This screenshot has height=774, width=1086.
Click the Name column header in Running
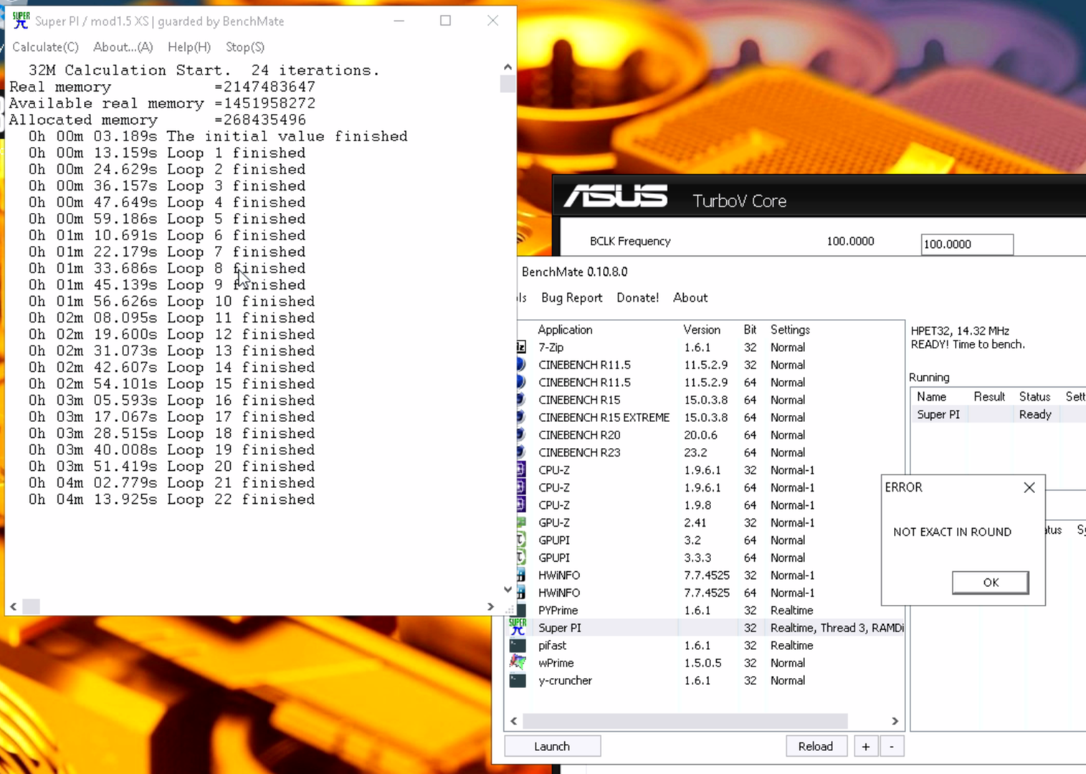coord(931,396)
